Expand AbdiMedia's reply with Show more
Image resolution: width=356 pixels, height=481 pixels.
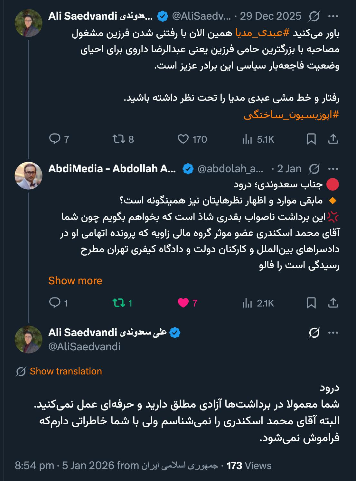(74, 280)
